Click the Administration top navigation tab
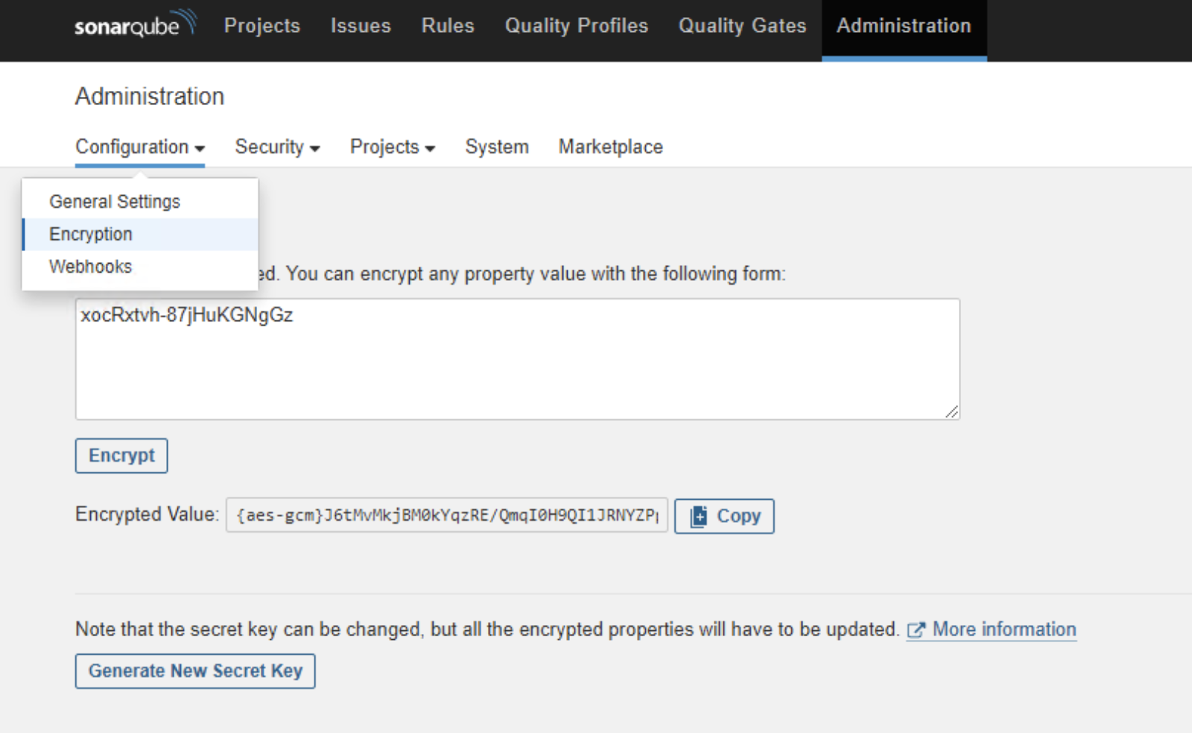This screenshot has width=1192, height=733. click(x=904, y=25)
